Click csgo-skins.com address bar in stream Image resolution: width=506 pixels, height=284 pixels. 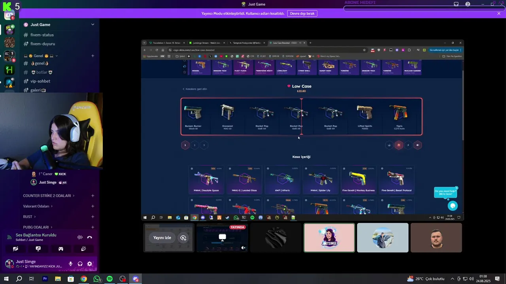pos(265,50)
